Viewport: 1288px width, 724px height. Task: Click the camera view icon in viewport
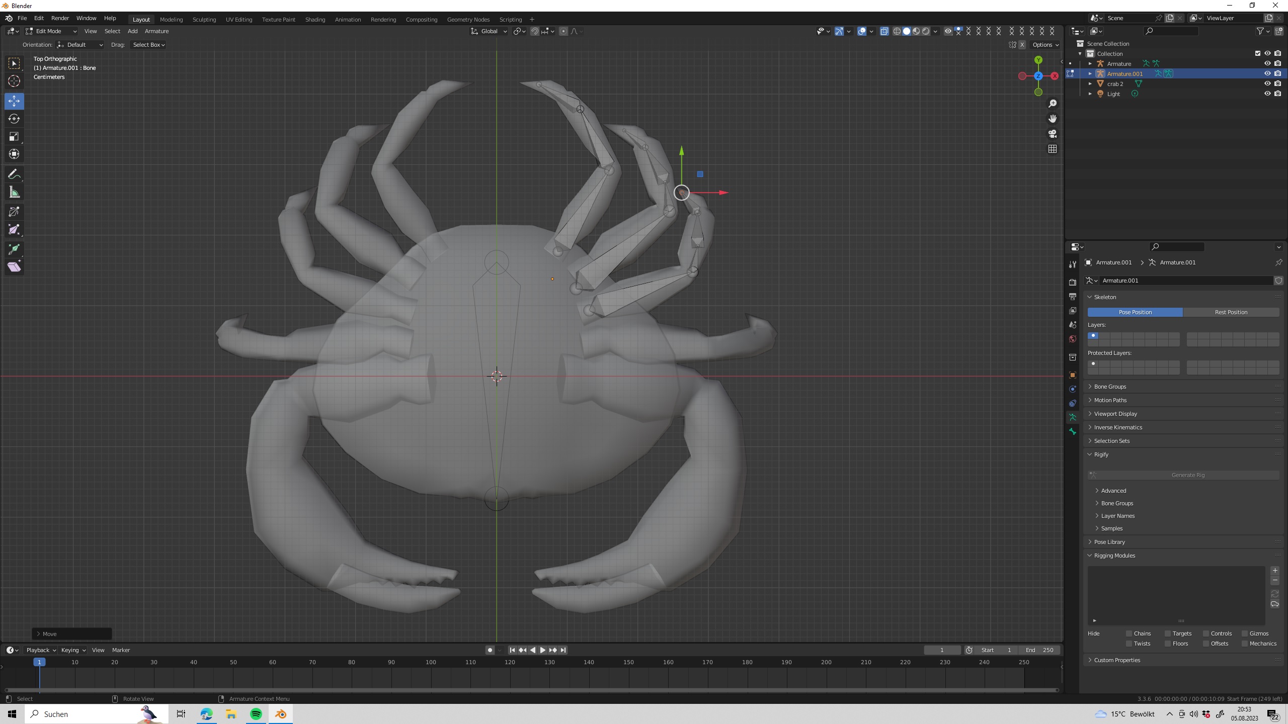click(x=1053, y=134)
